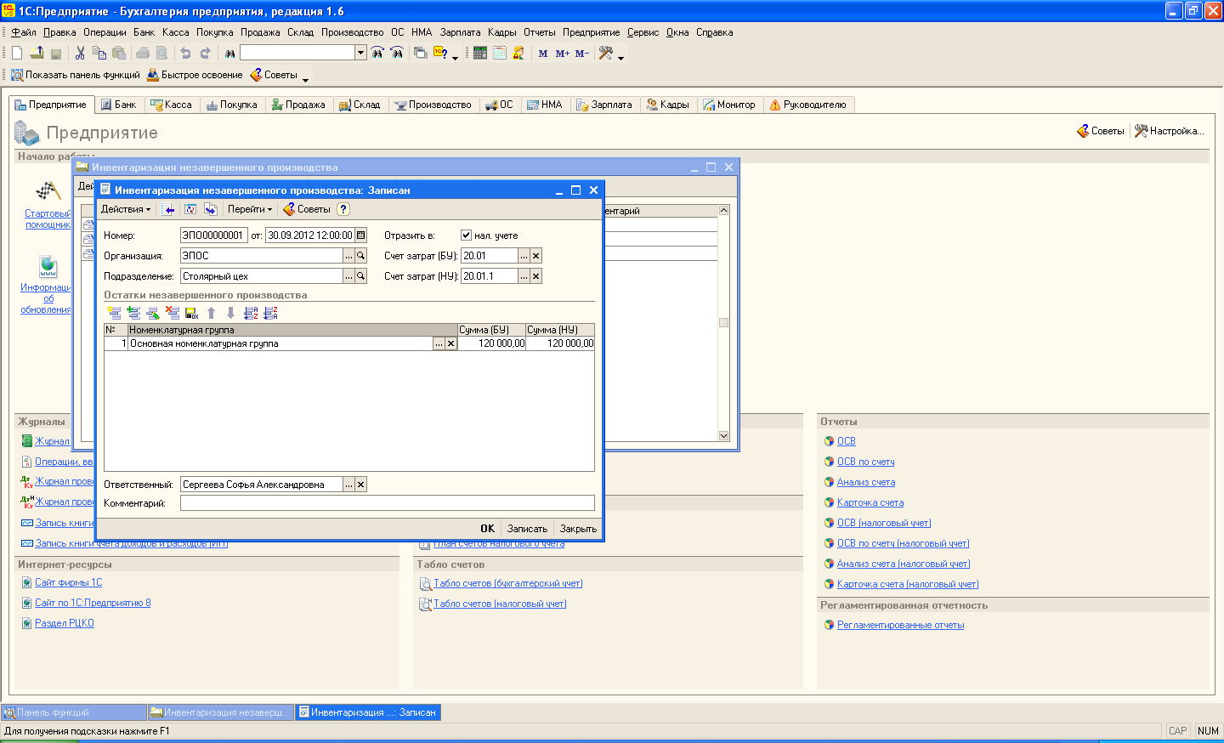Click the Записать button
The height and width of the screenshot is (743, 1224).
[x=527, y=529]
